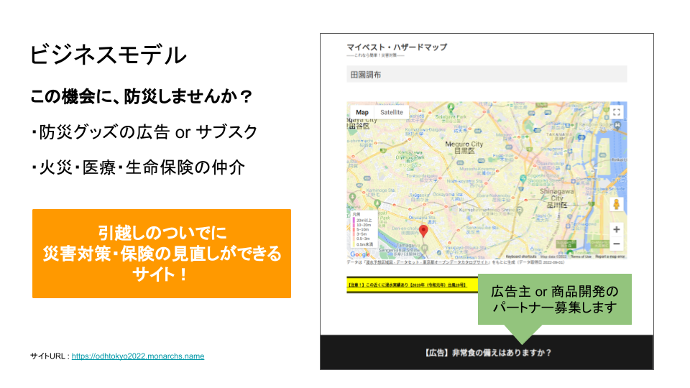Zoom out using the map minus button

[x=617, y=244]
